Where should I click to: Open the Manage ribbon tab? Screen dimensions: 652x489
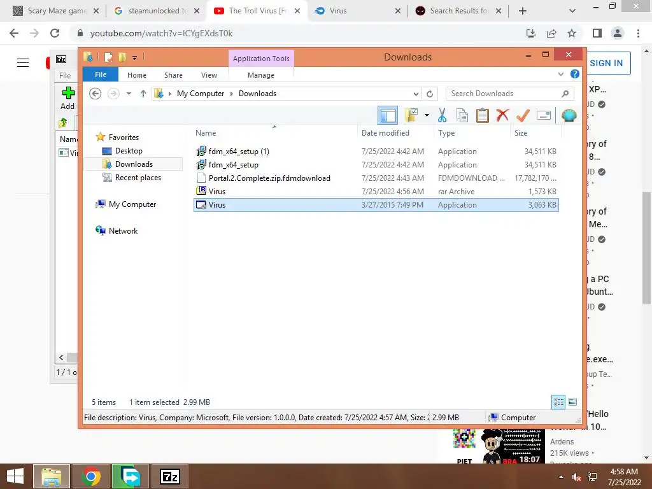tap(261, 75)
